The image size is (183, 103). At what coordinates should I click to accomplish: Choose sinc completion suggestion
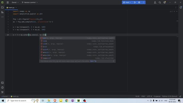pos(77,41)
